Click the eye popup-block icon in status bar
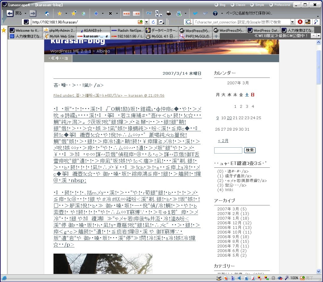Image resolution: width=323 pixels, height=282 pixels. (x=280, y=278)
